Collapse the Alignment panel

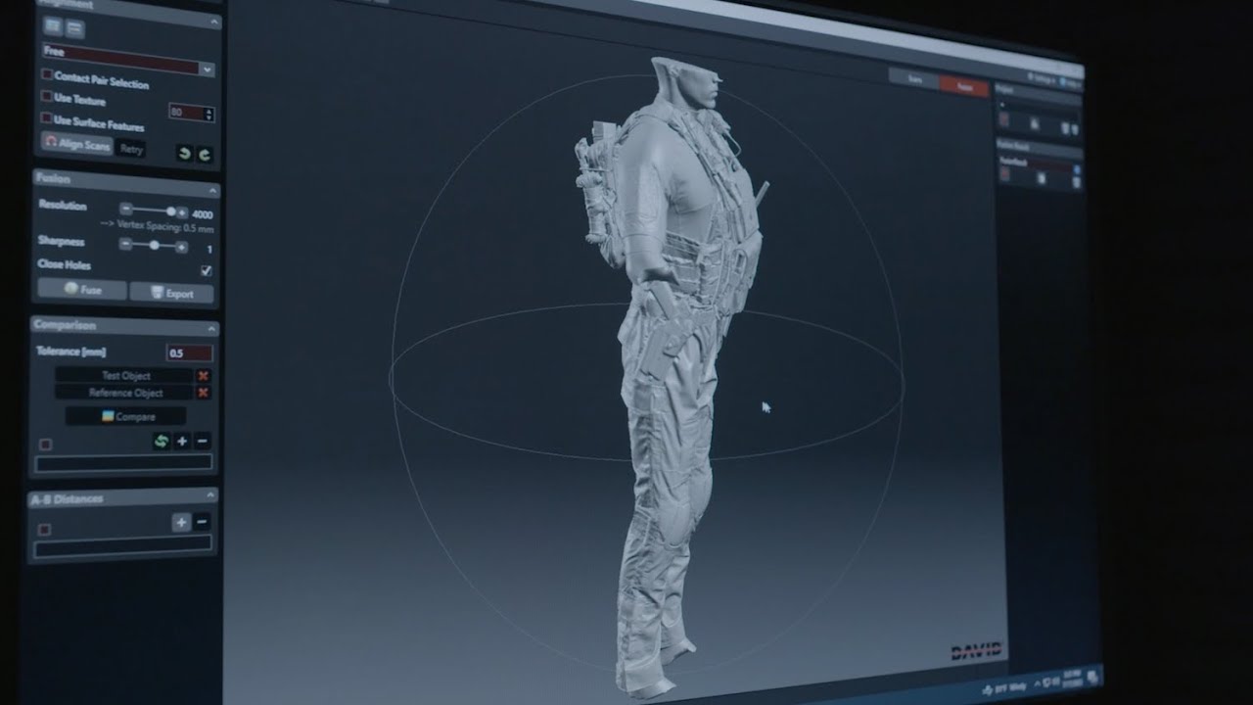tap(213, 22)
